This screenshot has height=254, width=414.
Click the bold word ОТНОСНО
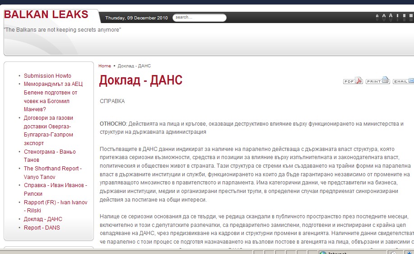(x=113, y=124)
